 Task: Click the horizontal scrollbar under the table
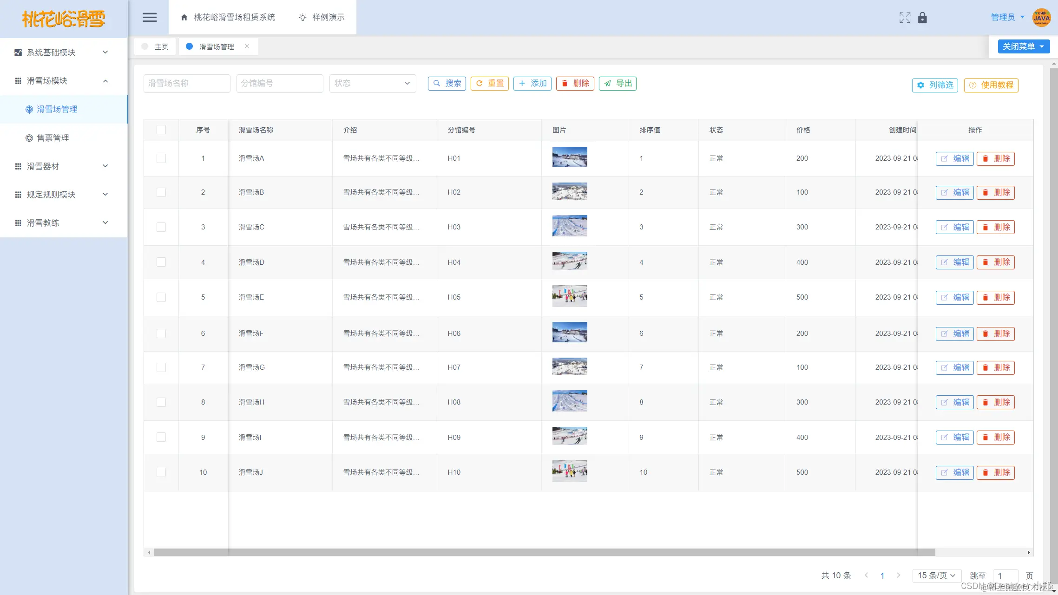point(544,552)
